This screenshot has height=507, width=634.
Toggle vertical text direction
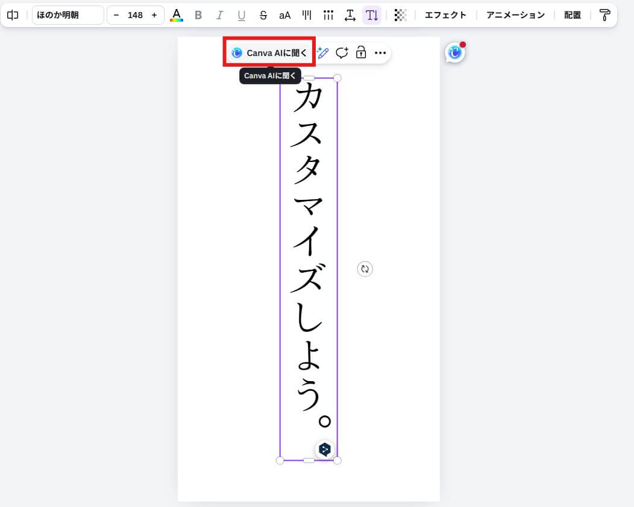pyautogui.click(x=372, y=15)
